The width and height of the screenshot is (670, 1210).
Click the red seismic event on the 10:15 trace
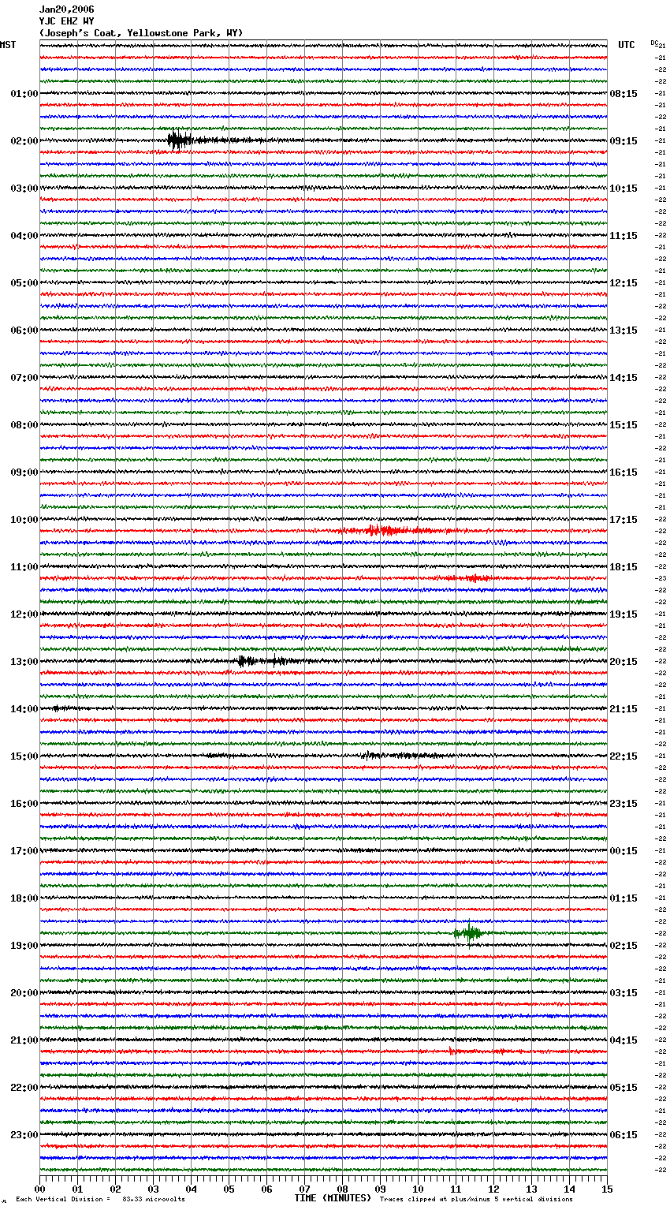tap(386, 531)
